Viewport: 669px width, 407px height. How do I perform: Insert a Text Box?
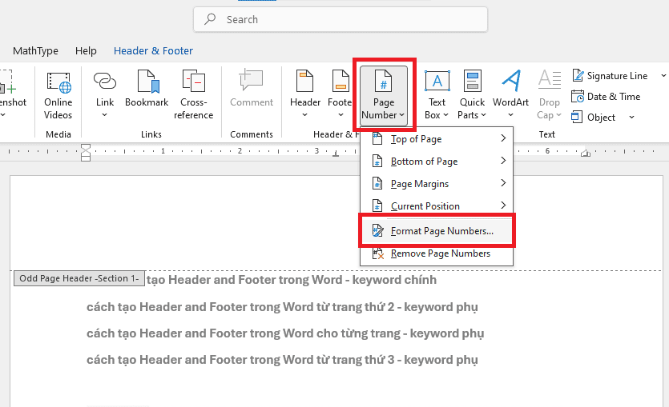pos(437,95)
